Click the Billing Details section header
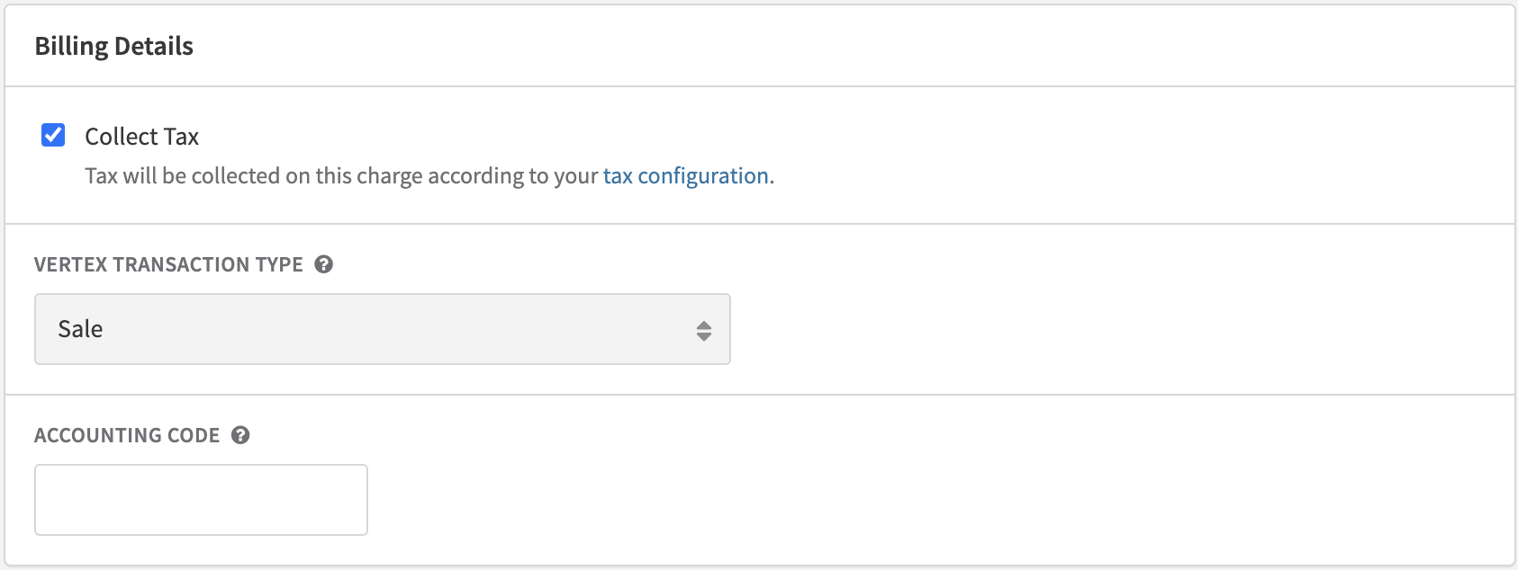1518x570 pixels. 114,46
